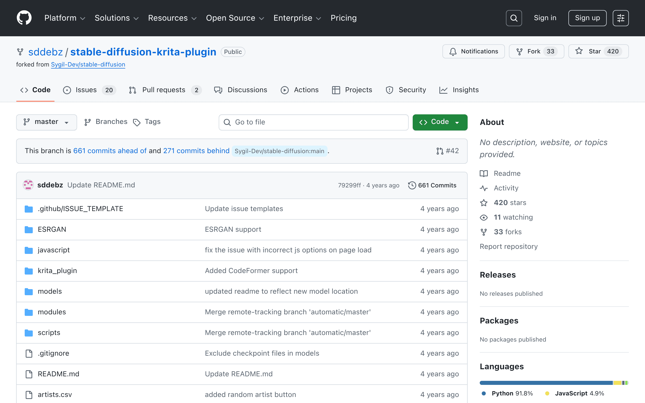
Task: Focus the Go to file search field
Action: [313, 122]
